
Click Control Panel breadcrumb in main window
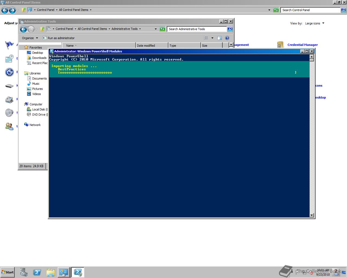click(x=46, y=10)
